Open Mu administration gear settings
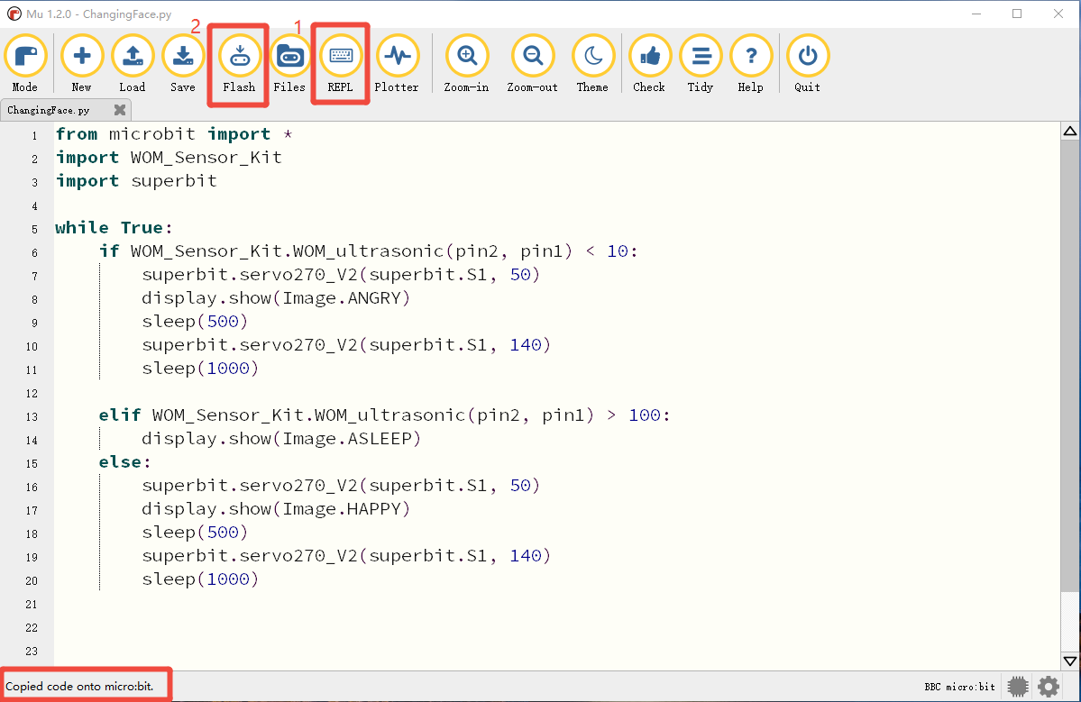The width and height of the screenshot is (1081, 702). point(1049,686)
